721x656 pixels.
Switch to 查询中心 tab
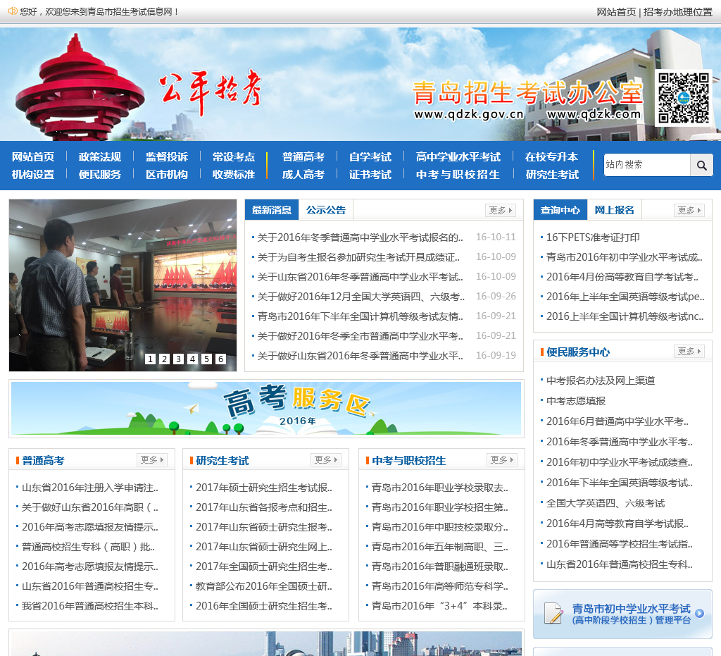pos(560,210)
